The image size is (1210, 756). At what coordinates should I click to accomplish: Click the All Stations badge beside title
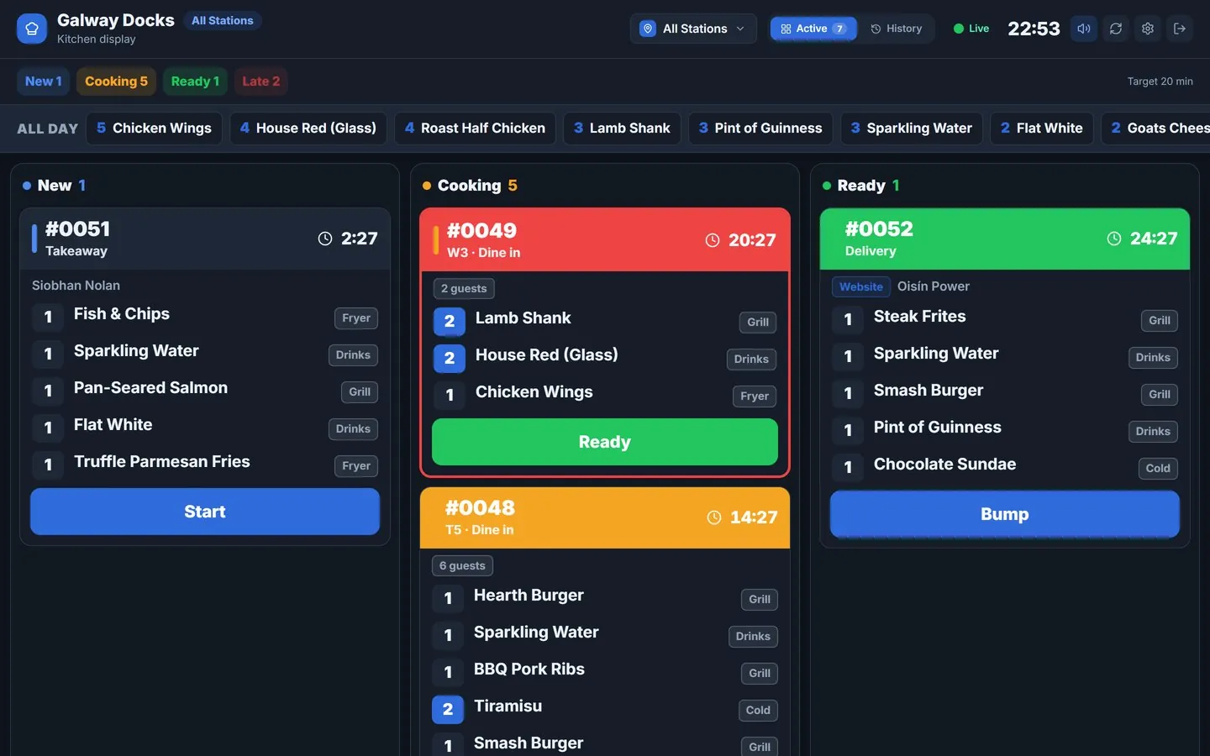click(222, 20)
